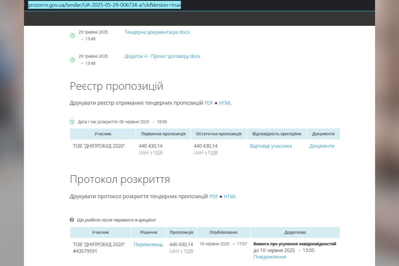Click the clock icon next to Додаток 4 entry
The height and width of the screenshot is (266, 399).
pyautogui.click(x=72, y=60)
